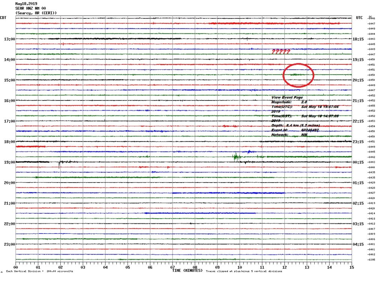Click the 08 minute tick on bottom axis
This screenshot has height=283, width=384.
tap(195, 268)
